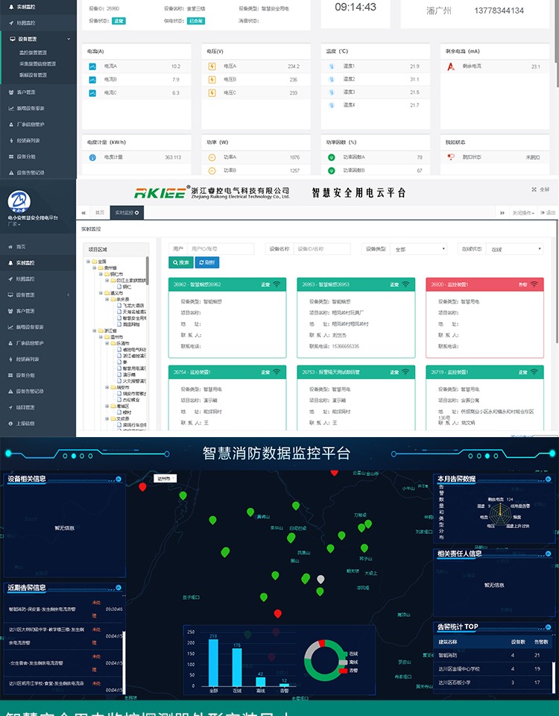Open 首页 in the cloud platform sidebar
This screenshot has height=716, width=559.
pyautogui.click(x=21, y=247)
